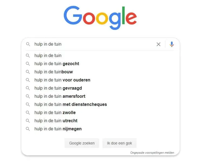Select "hulp in de tuin amersfoort" suggestion
210x167 pixels.
coord(60,96)
